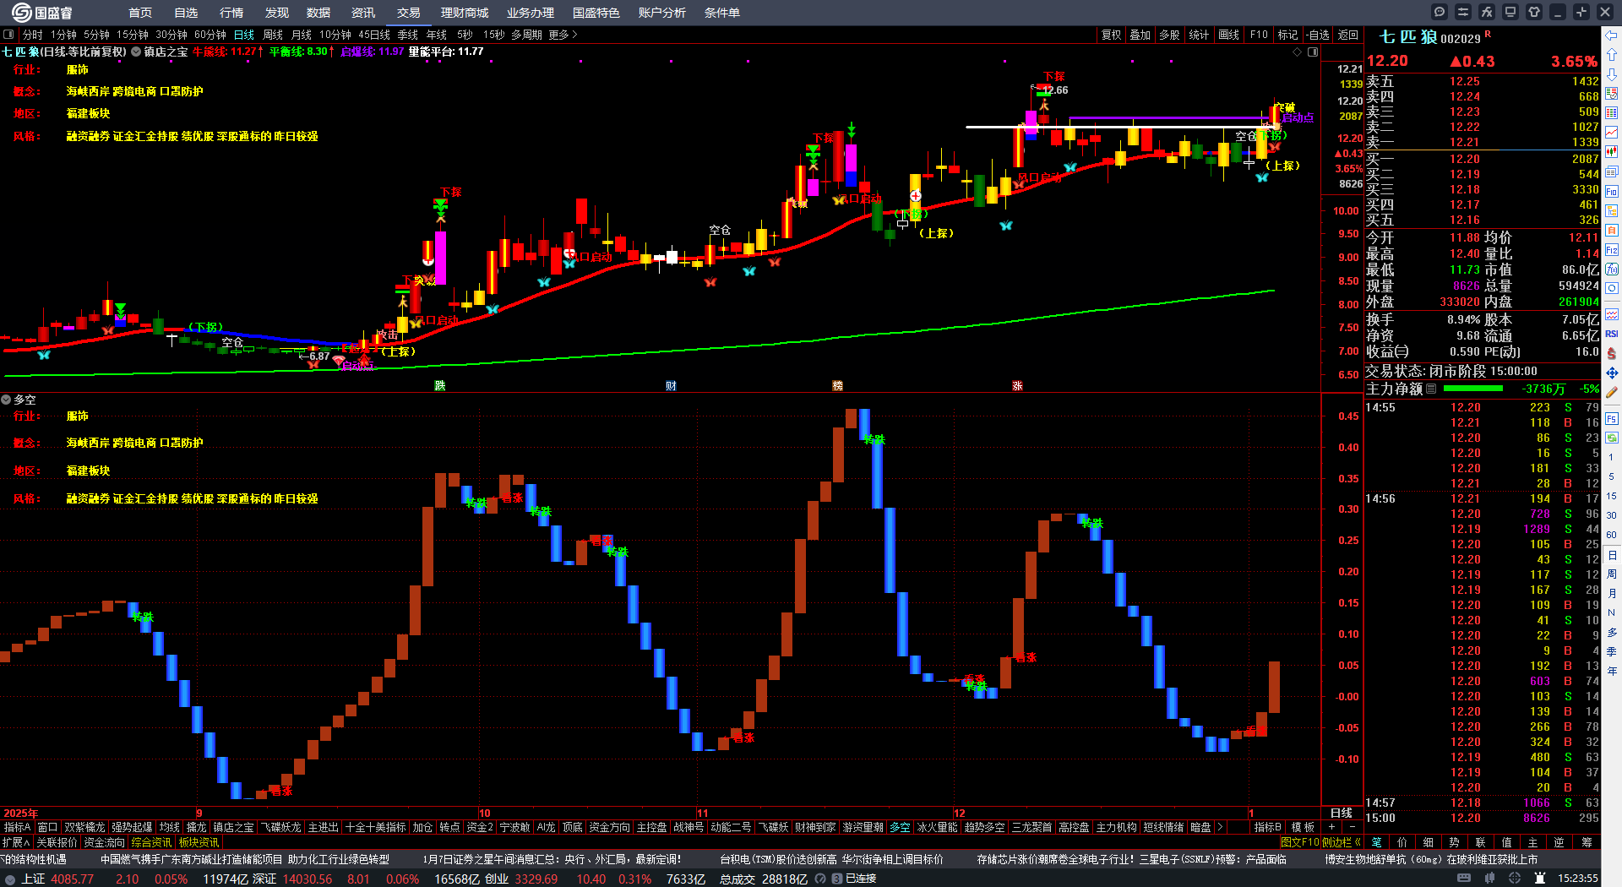Click the chart window toggle icon top right
1622x887 pixels.
[x=1313, y=52]
